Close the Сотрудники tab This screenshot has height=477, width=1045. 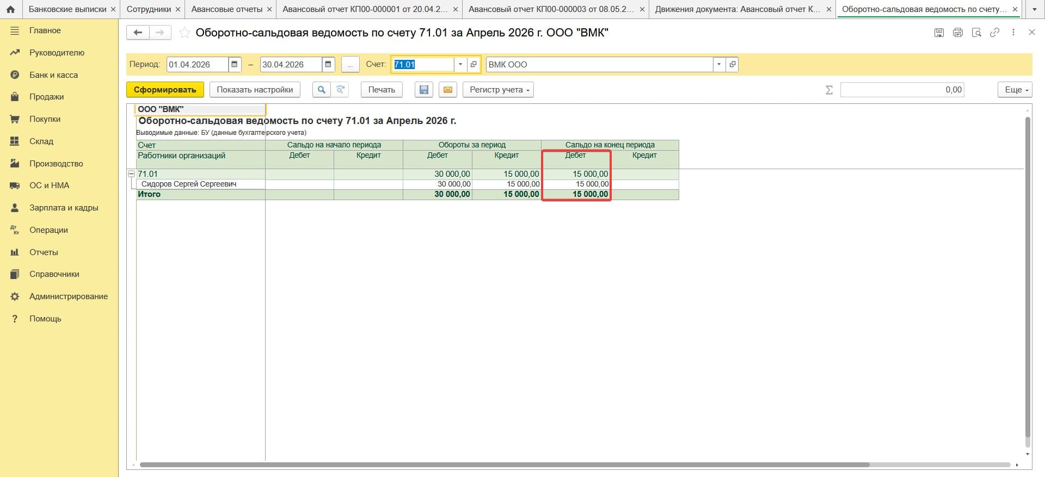(178, 9)
